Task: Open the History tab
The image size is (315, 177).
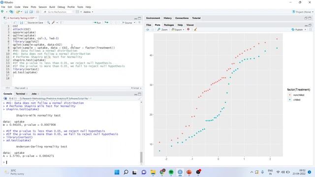Action: (x=167, y=18)
